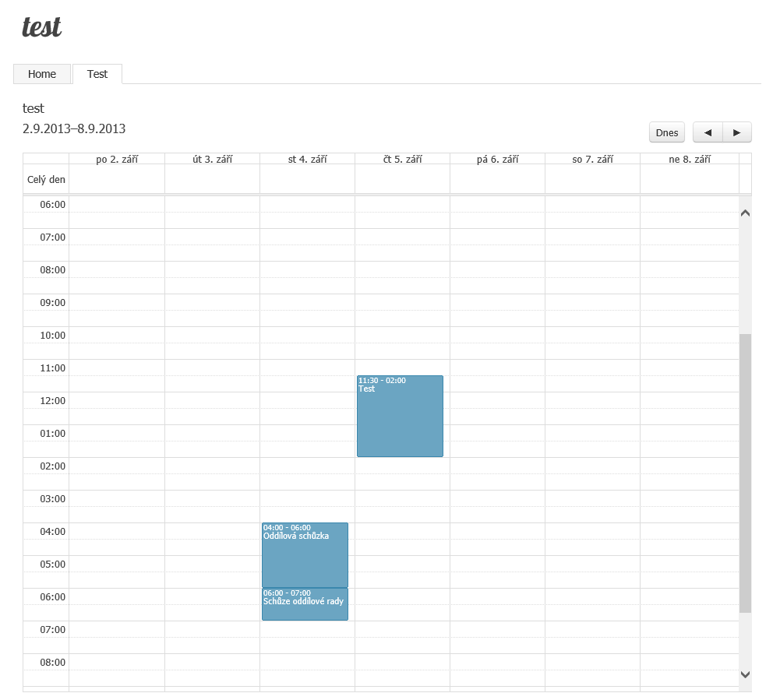Select the pá 6. září column header
773x700 pixels.
point(497,159)
